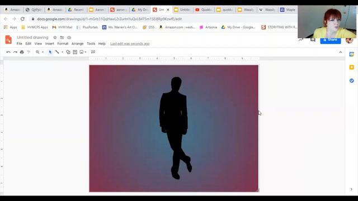
Task: Open the HVMCPS Apps bookmark folder
Action: (35, 27)
